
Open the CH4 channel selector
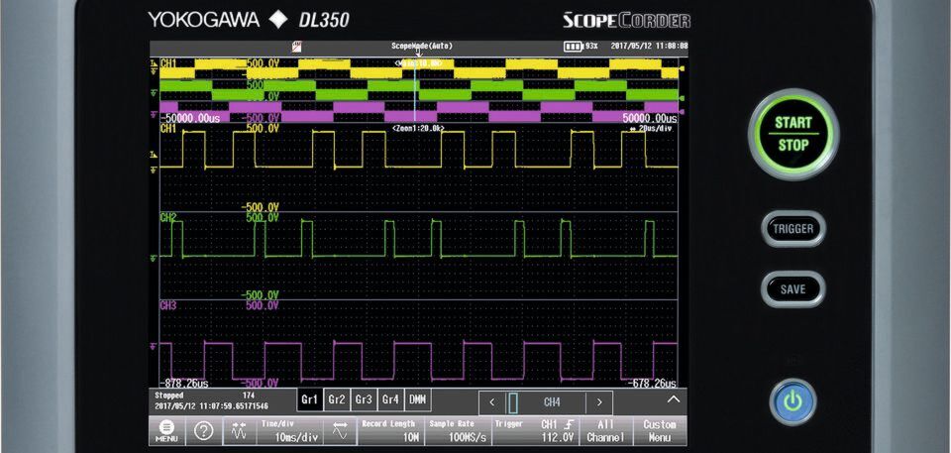pyautogui.click(x=552, y=402)
